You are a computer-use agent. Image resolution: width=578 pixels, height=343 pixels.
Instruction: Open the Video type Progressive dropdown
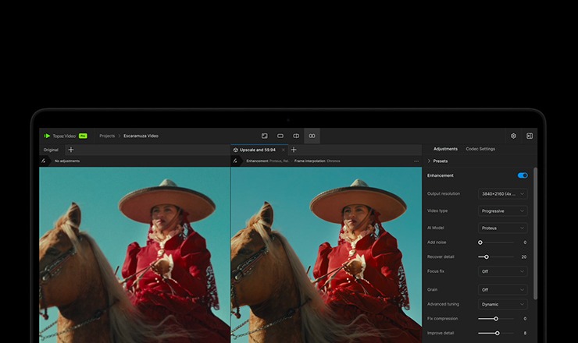tap(502, 211)
